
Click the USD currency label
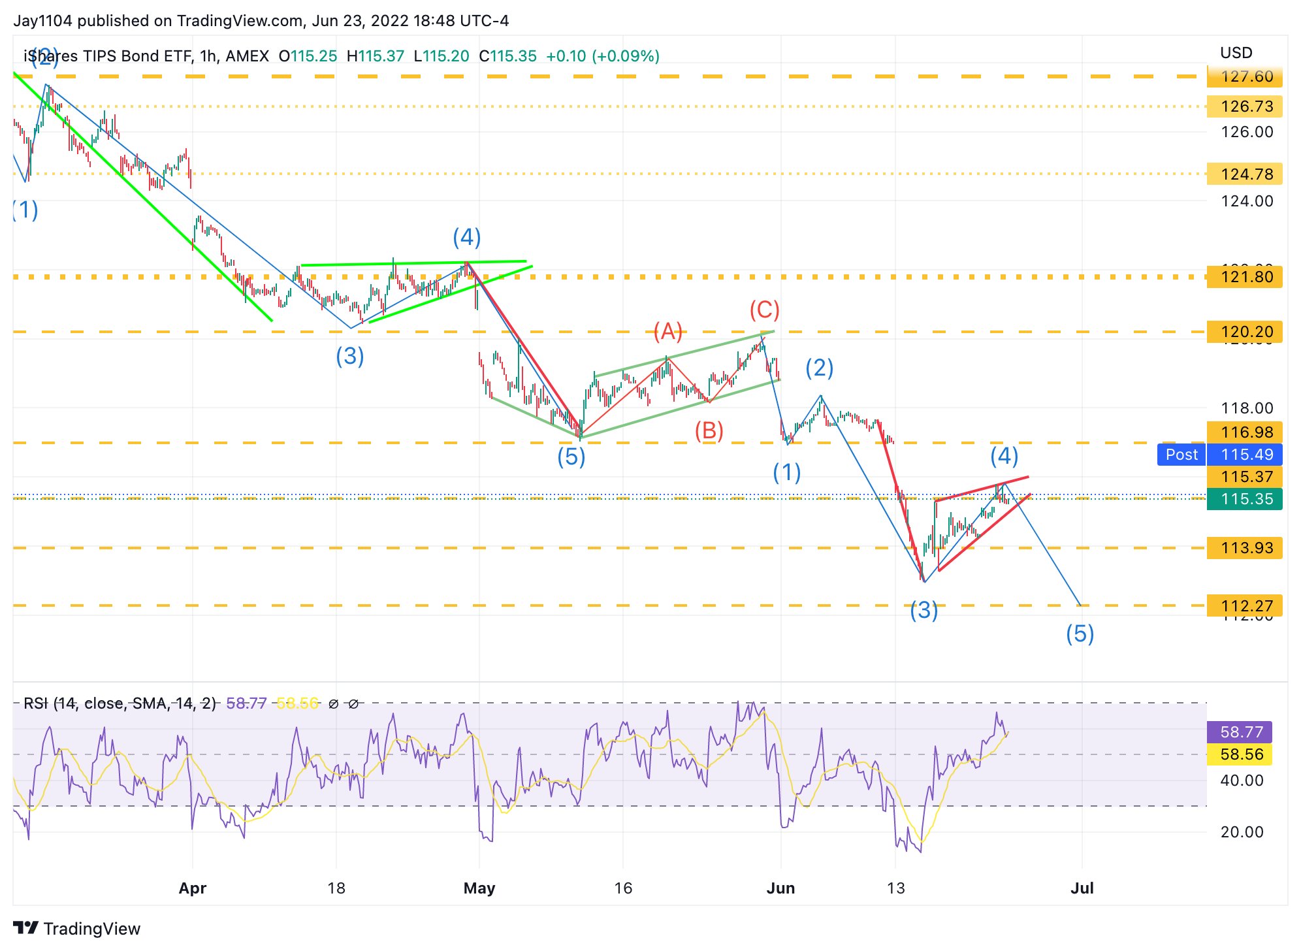click(x=1236, y=53)
